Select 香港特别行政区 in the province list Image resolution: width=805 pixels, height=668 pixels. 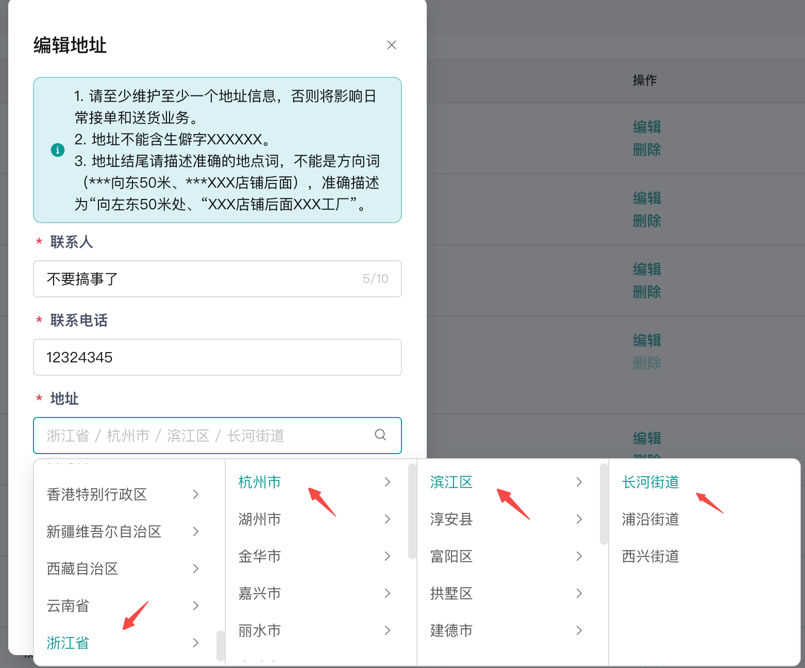click(97, 494)
